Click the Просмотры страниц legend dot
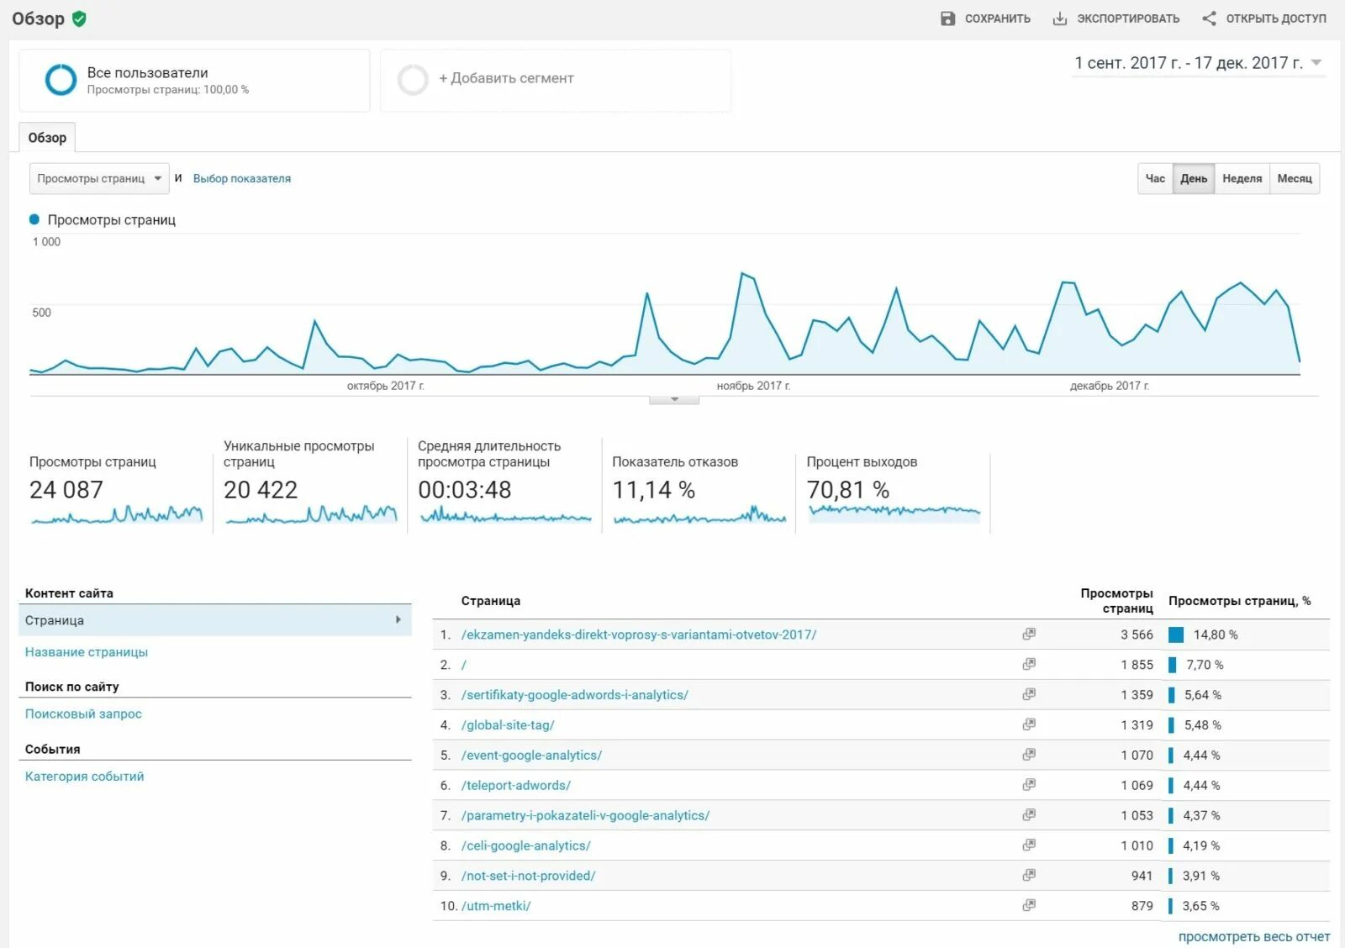The width and height of the screenshot is (1345, 948). (x=34, y=219)
